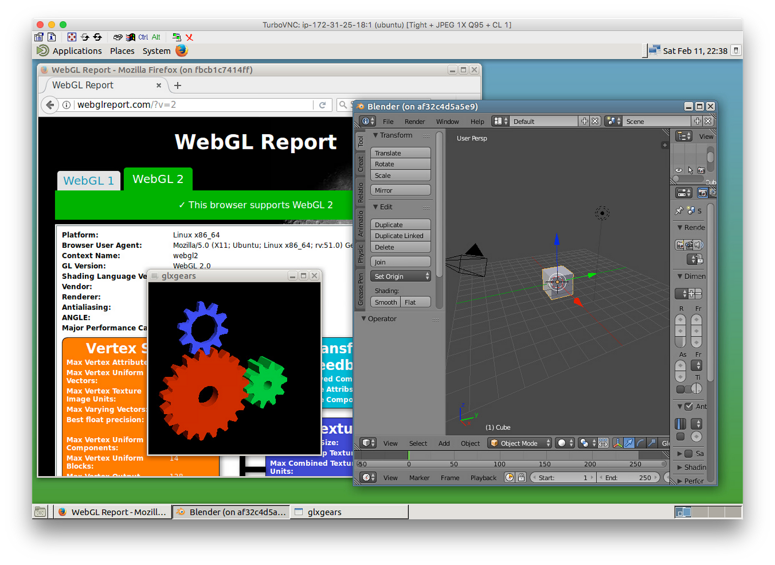Click the End frame field
This screenshot has height=565, width=775.
(628, 478)
